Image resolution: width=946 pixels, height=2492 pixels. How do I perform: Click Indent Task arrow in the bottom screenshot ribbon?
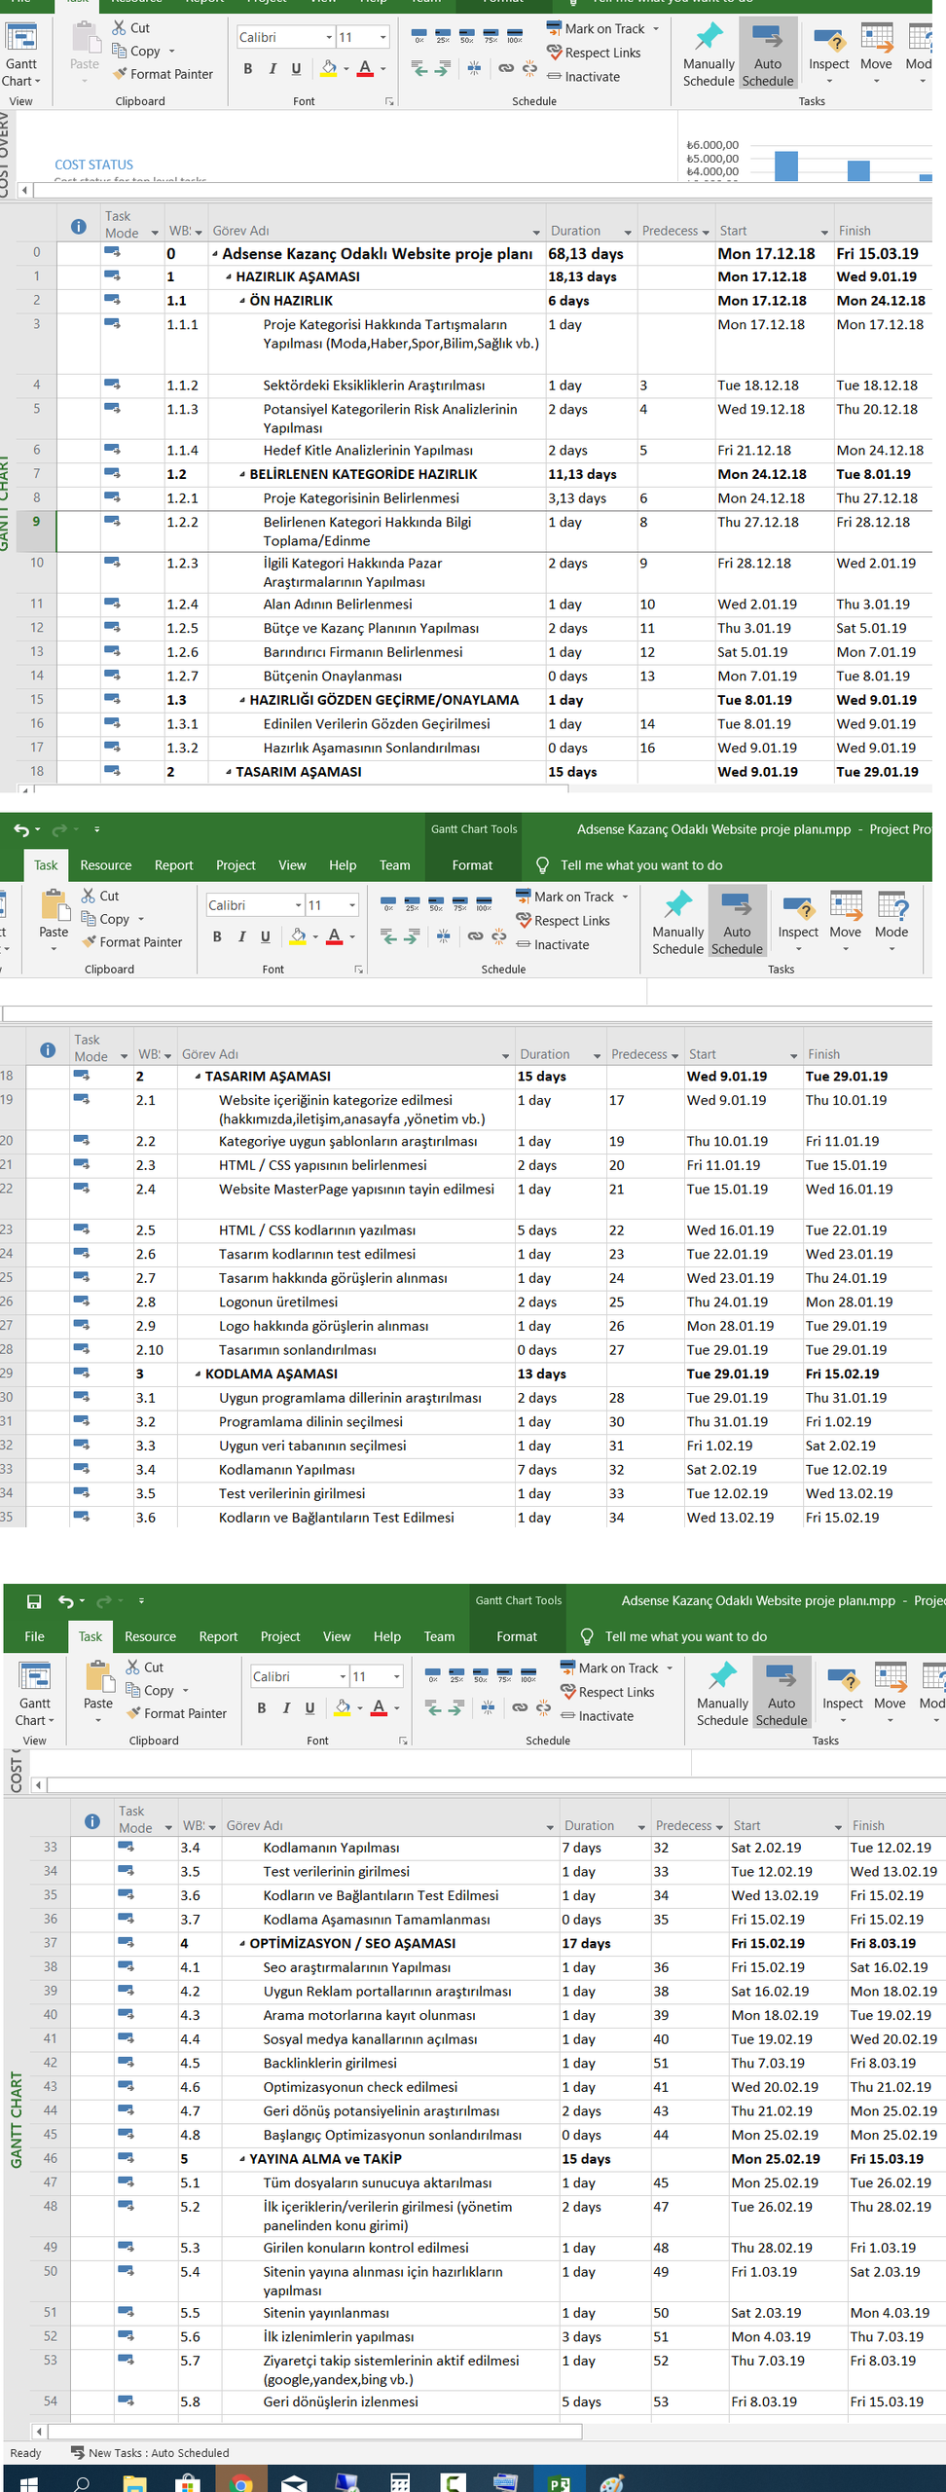pyautogui.click(x=455, y=1707)
